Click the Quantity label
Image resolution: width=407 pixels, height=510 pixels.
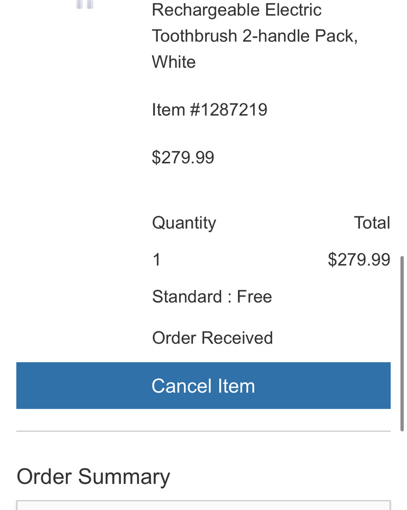[x=184, y=223]
